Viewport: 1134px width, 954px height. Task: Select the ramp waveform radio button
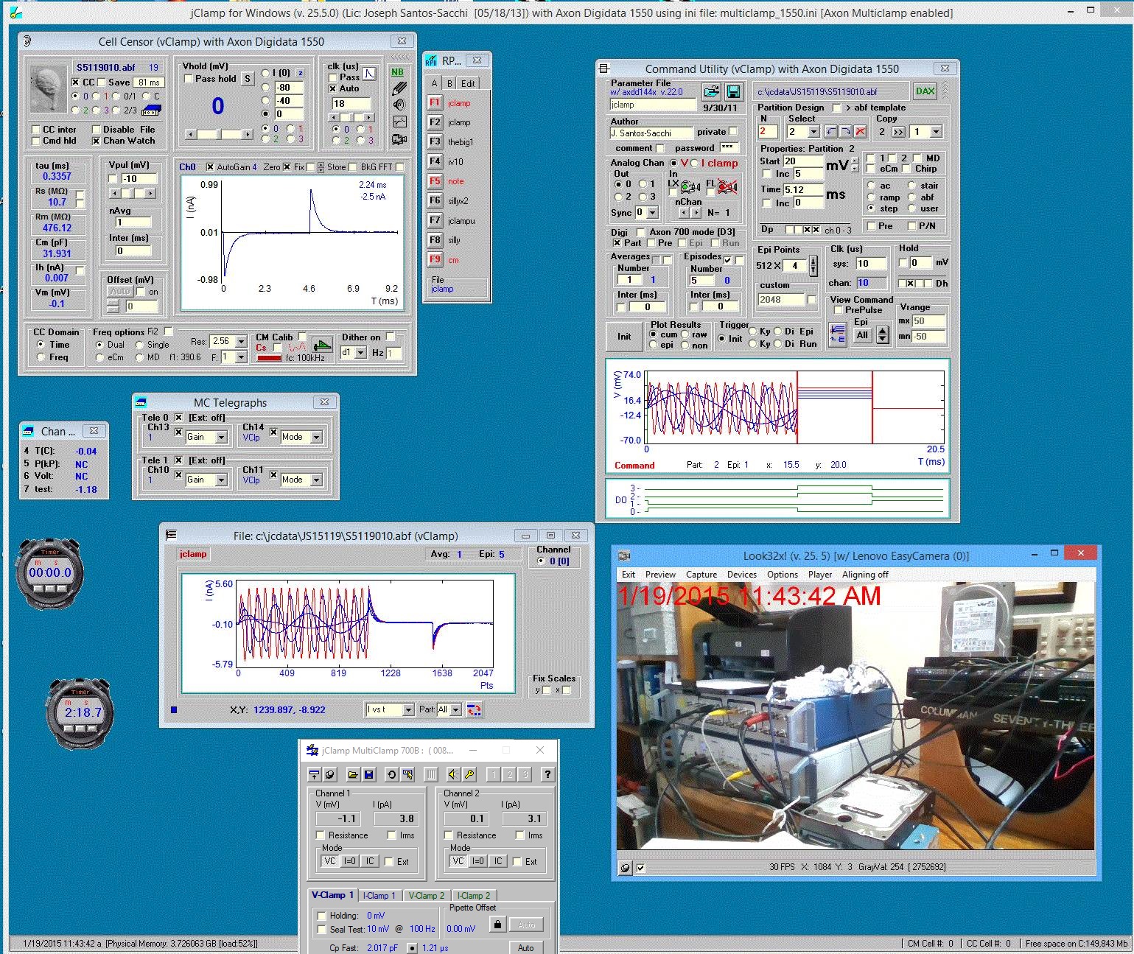[871, 197]
